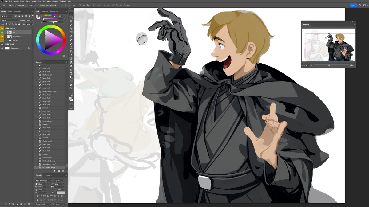This screenshot has width=369, height=207.
Task: Select the Lasso tool
Action: tap(71, 21)
